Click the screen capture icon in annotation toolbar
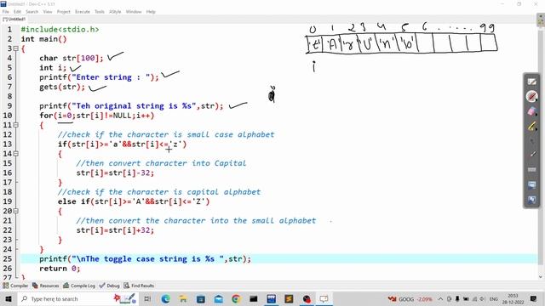 pyautogui.click(x=531, y=184)
